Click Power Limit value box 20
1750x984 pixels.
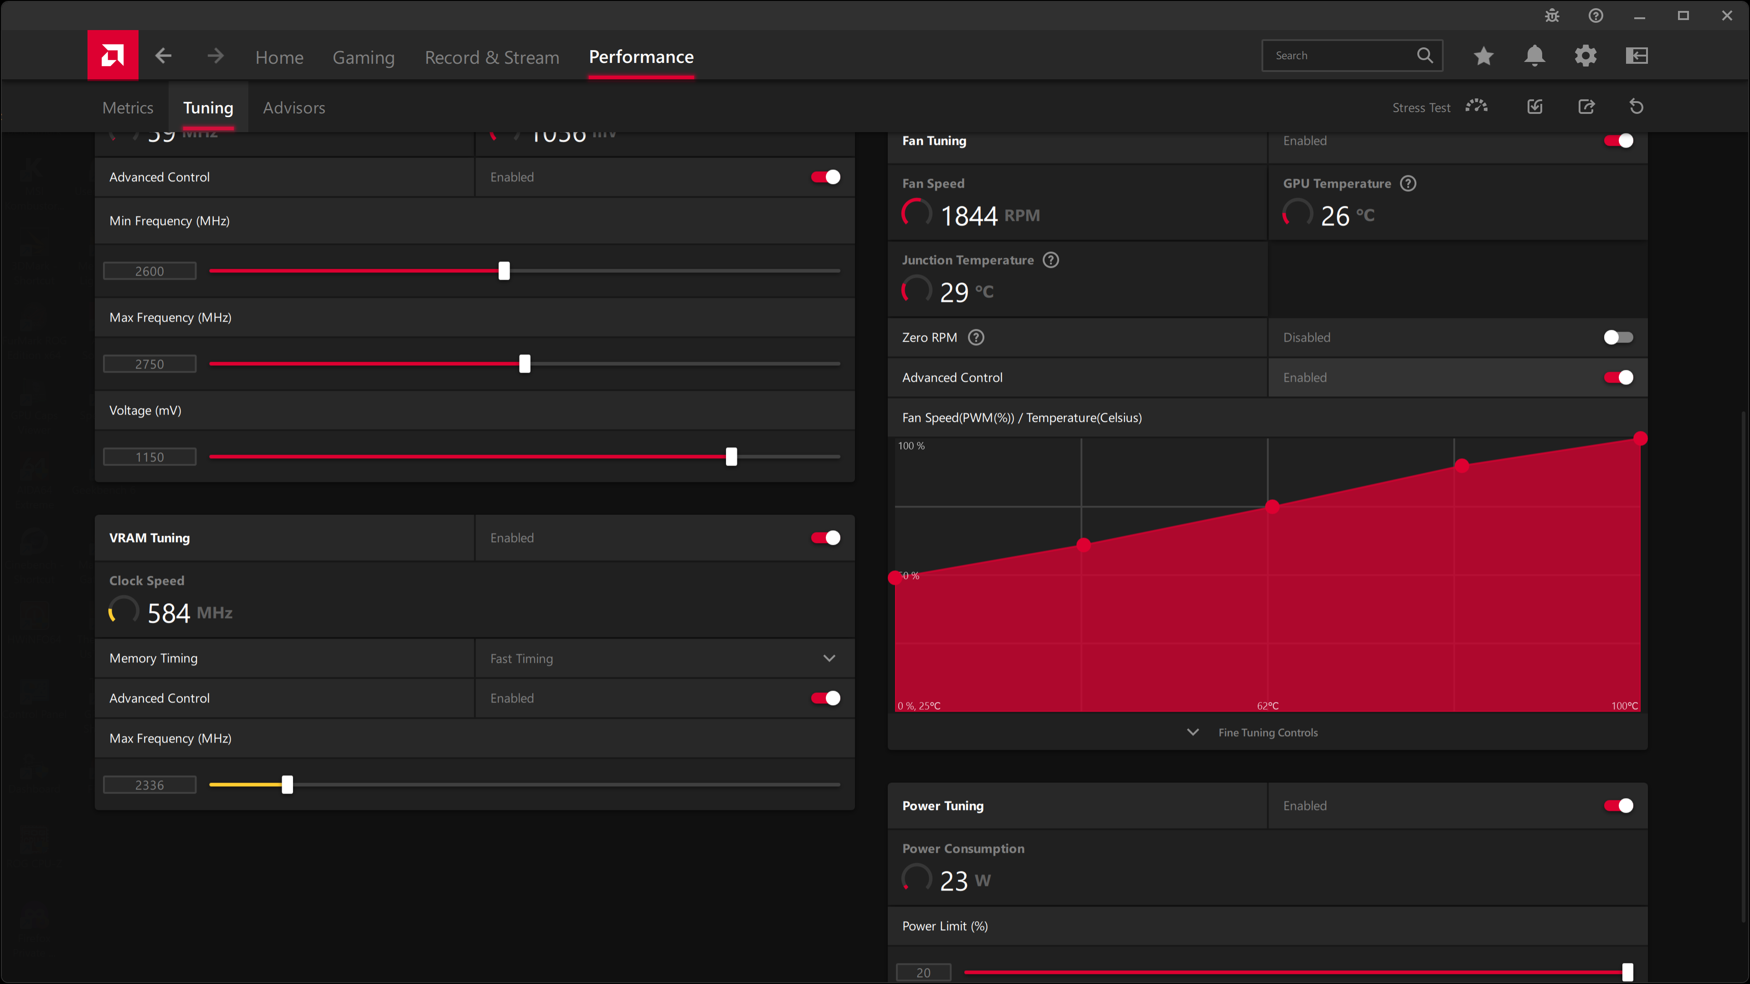pyautogui.click(x=923, y=973)
